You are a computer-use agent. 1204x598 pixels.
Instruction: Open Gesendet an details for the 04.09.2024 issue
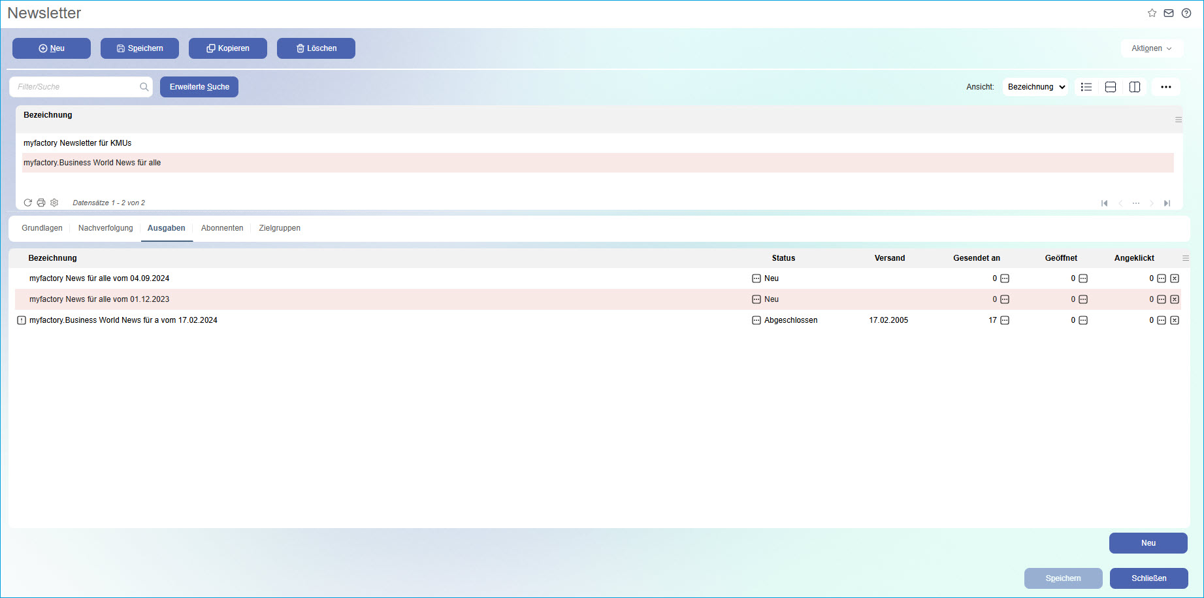(x=1005, y=278)
